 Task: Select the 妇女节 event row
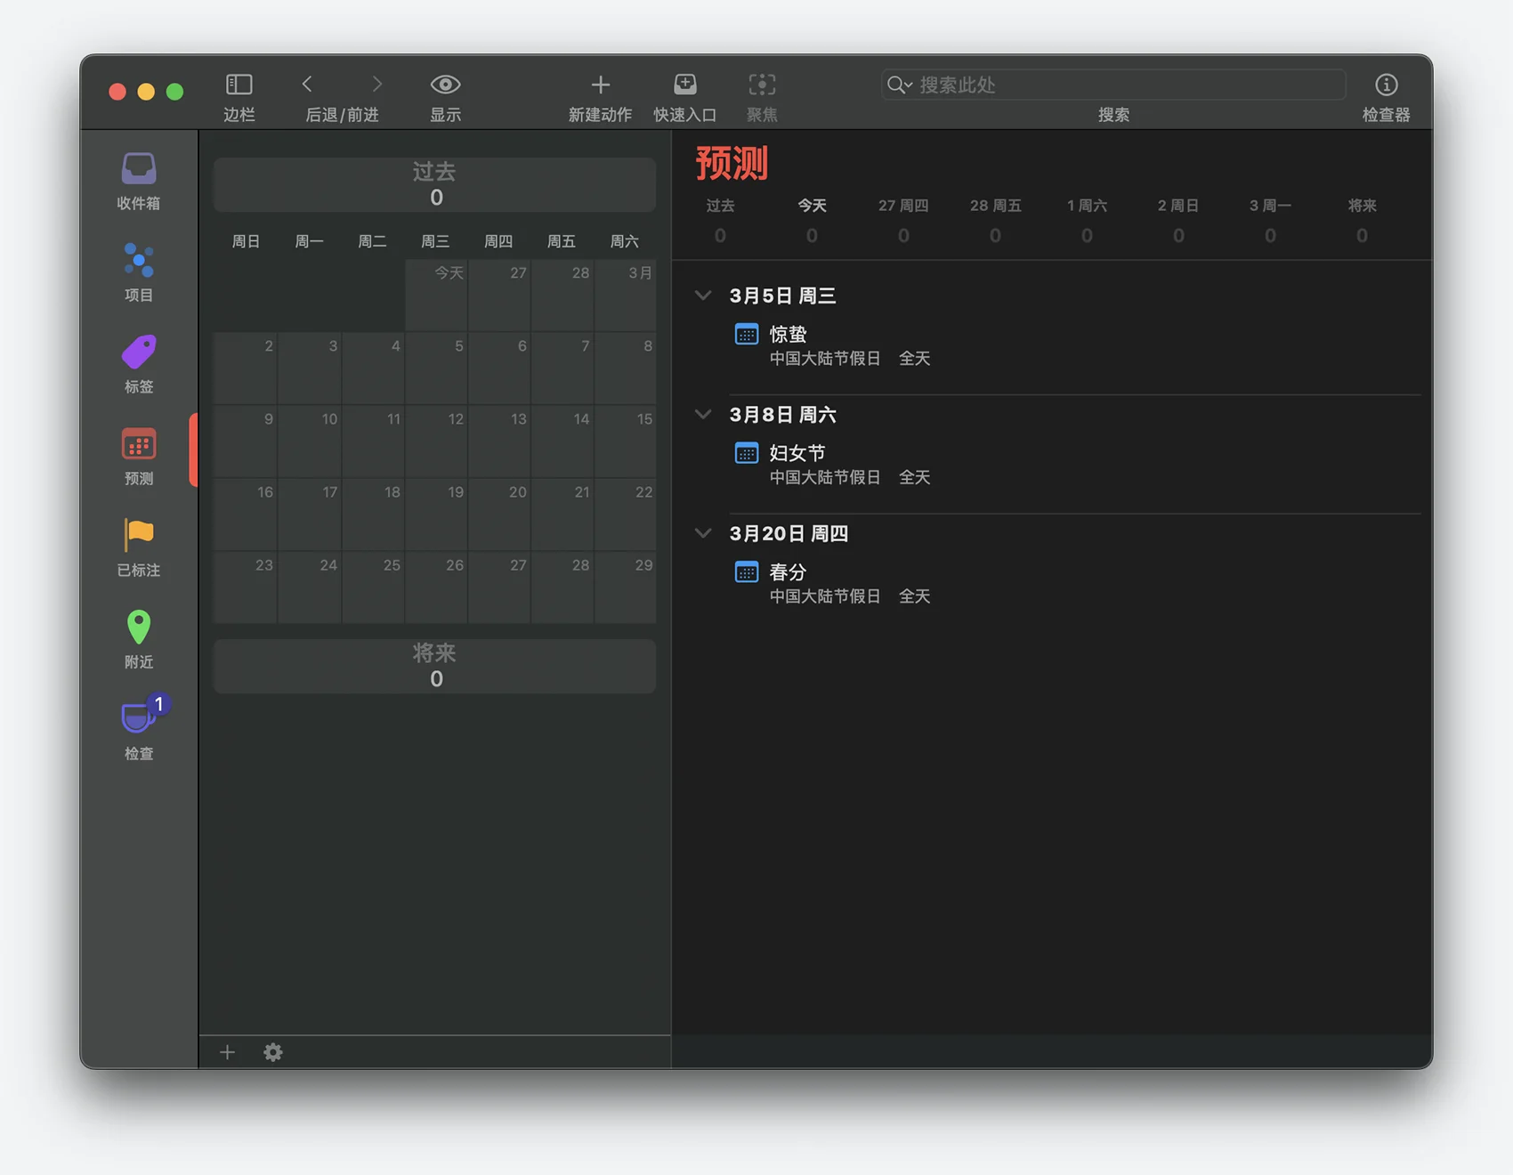[1074, 465]
